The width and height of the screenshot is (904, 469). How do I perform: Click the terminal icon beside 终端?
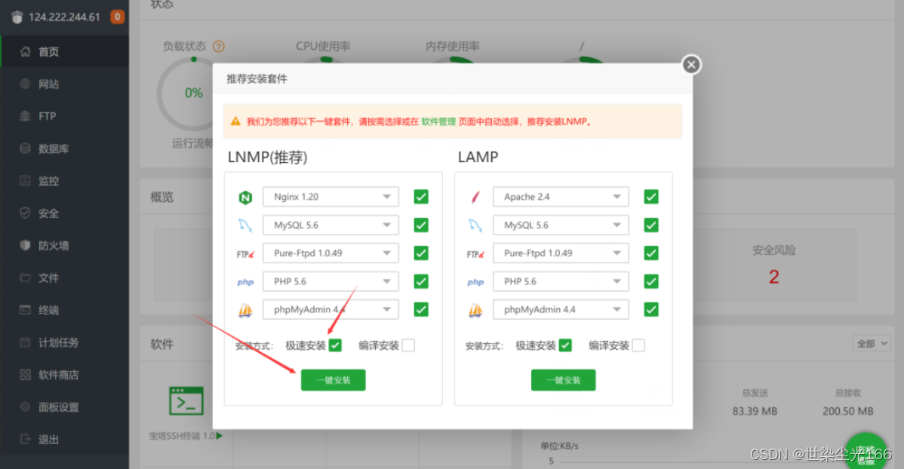25,309
